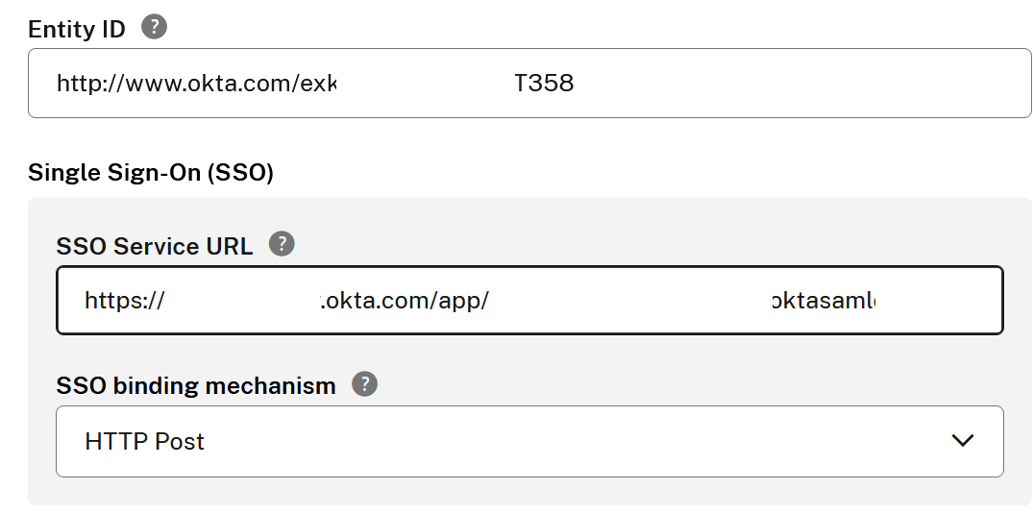Click the Entity ID help icon
This screenshot has width=1033, height=514.
tap(154, 27)
